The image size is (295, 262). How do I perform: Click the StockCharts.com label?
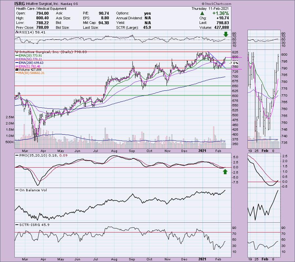[x=216, y=4]
